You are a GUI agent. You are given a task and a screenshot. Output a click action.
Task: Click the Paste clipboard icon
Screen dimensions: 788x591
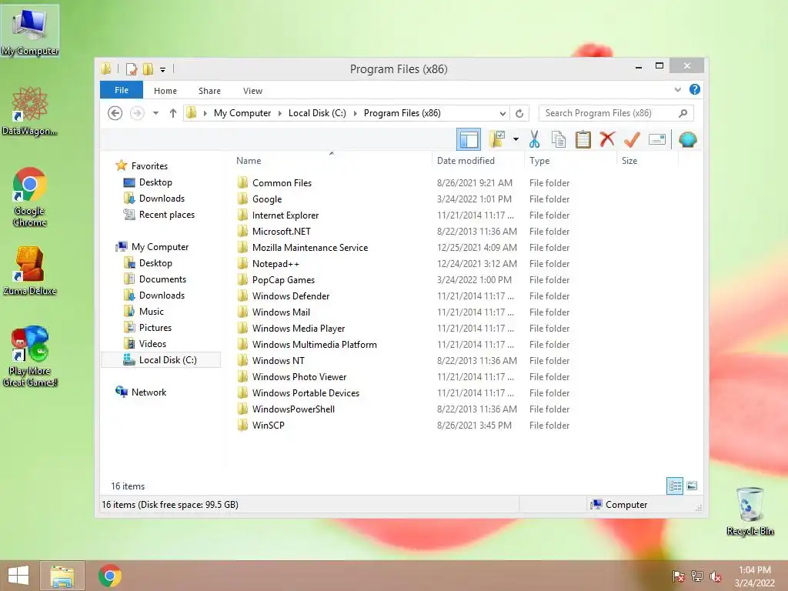click(583, 139)
